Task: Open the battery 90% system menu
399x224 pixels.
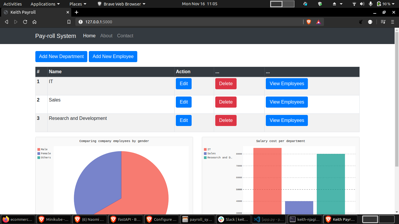Action: click(x=386, y=4)
